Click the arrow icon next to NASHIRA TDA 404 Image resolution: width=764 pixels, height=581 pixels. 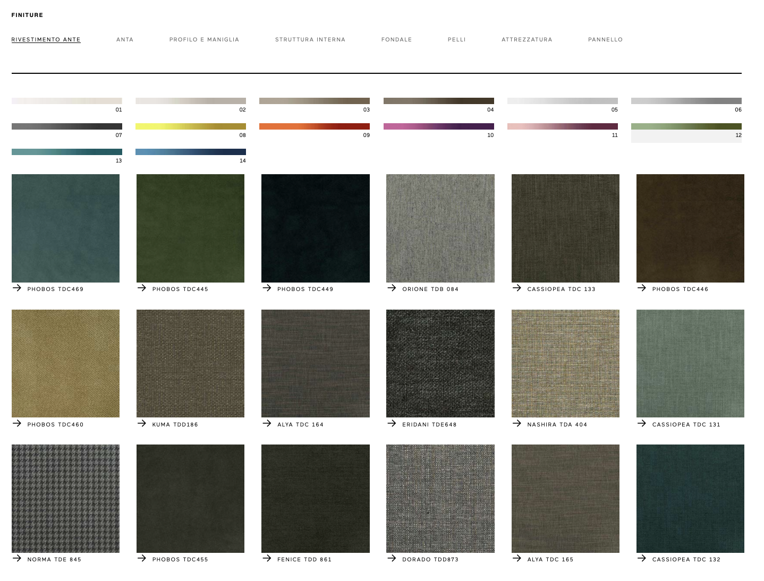click(517, 423)
